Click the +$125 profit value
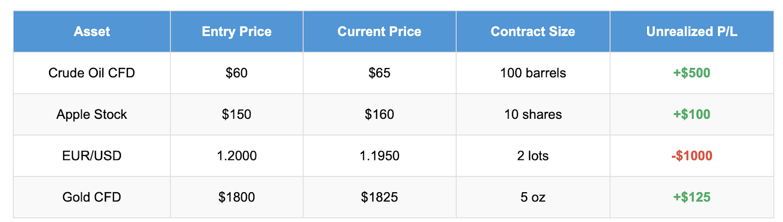 [x=691, y=197]
